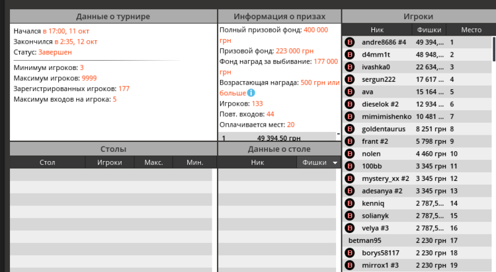Viewport: 496px width, 272px height.
Task: Open the Фишки column dropdown arrow
Action: coord(335,162)
